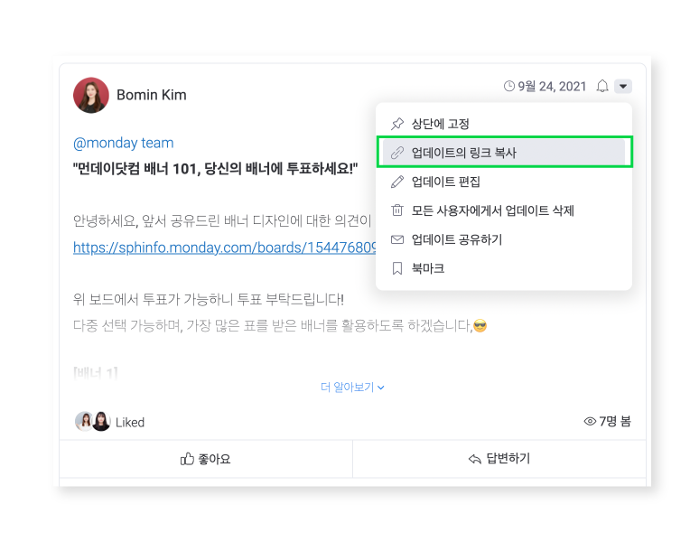Click the second avatar beside Liked

[x=102, y=421]
